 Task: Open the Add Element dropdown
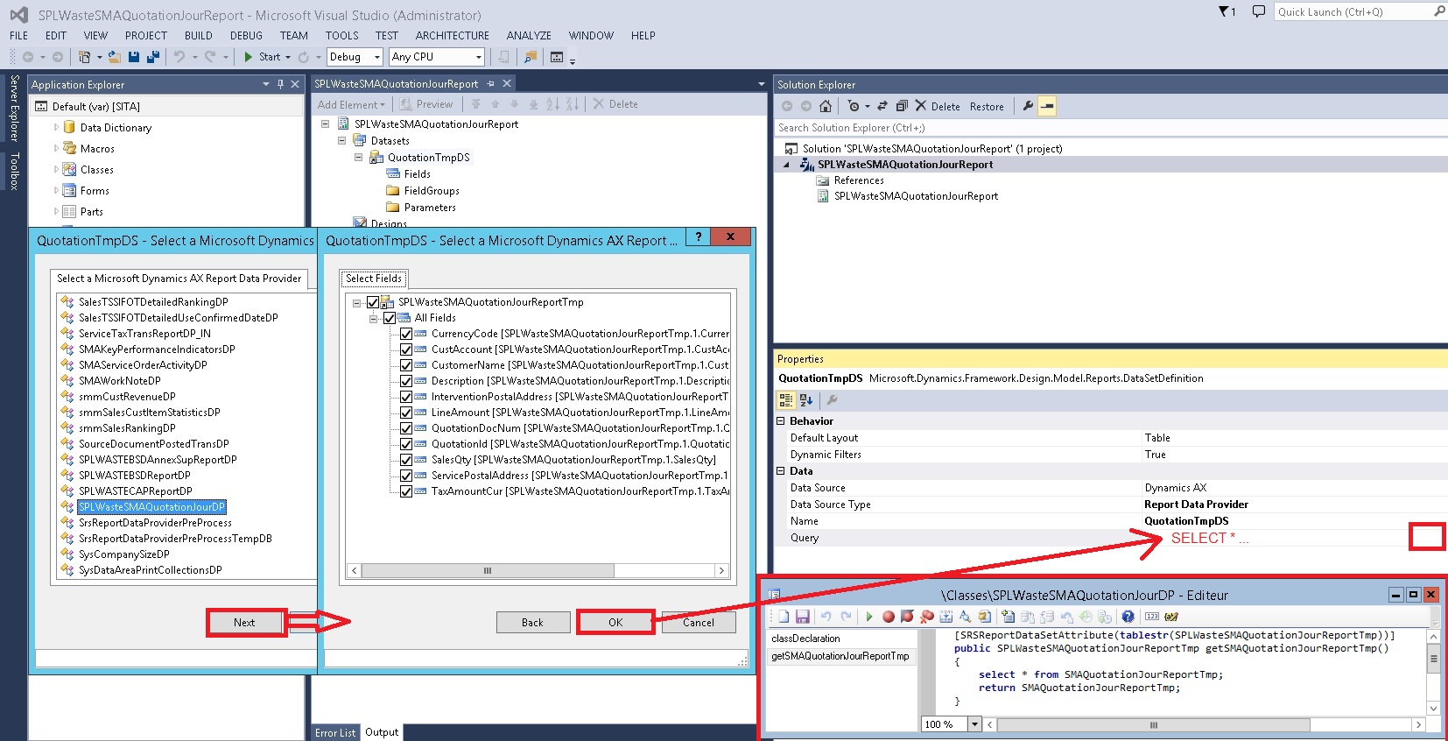coord(351,104)
